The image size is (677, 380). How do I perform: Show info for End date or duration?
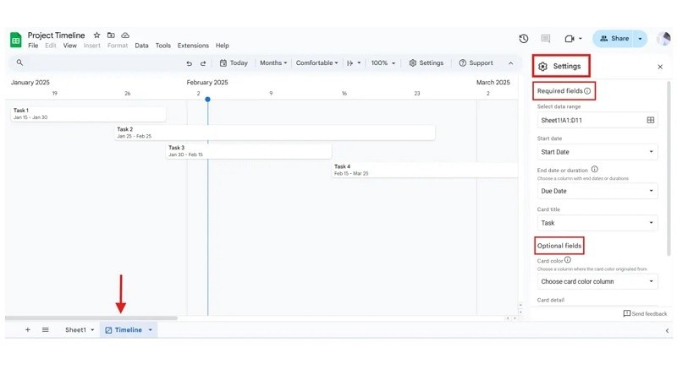[x=595, y=170]
